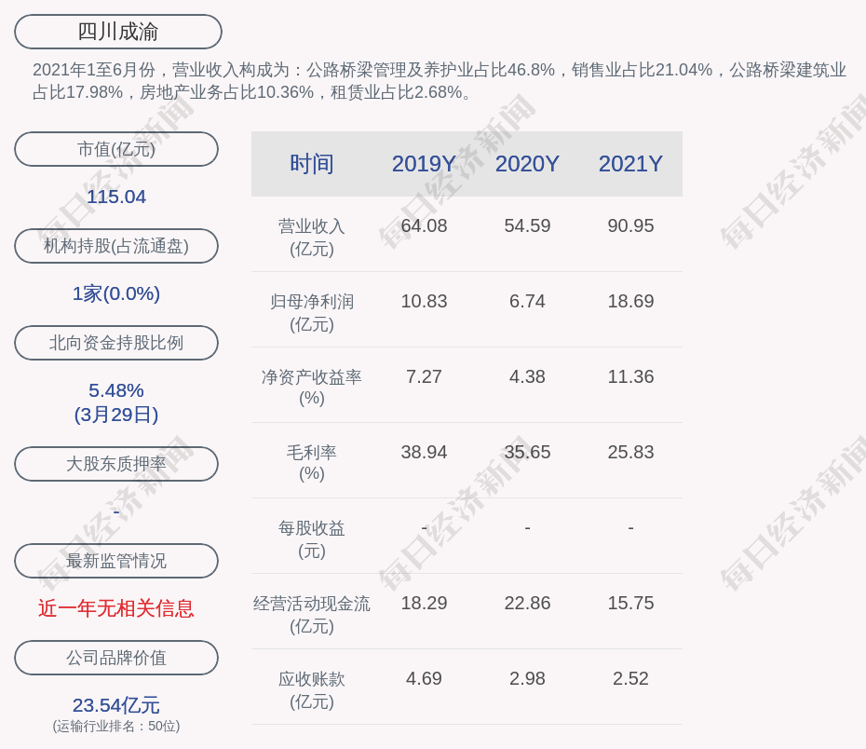Click the 四川成渝 company name pill
The image size is (866, 749).
tap(118, 32)
